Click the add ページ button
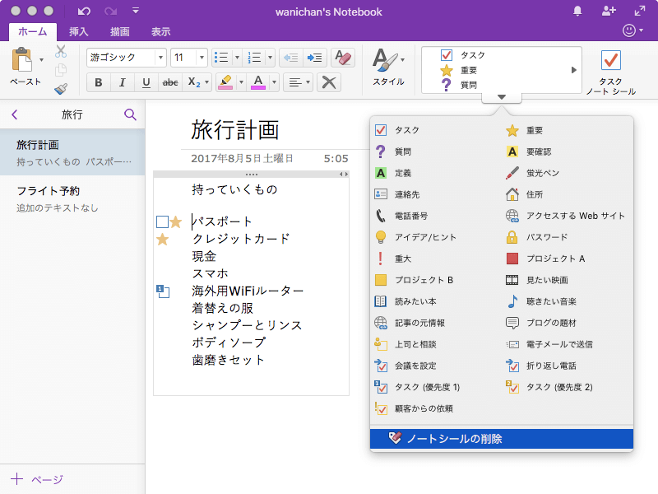Screen dimensions: 658x494 [37, 479]
